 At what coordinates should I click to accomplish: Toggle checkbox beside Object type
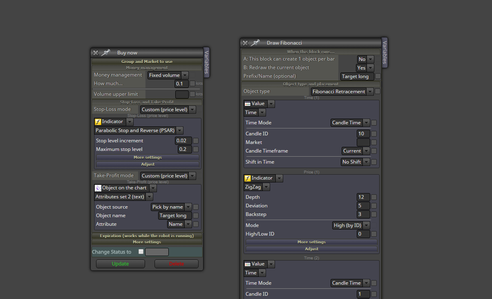pos(378,91)
